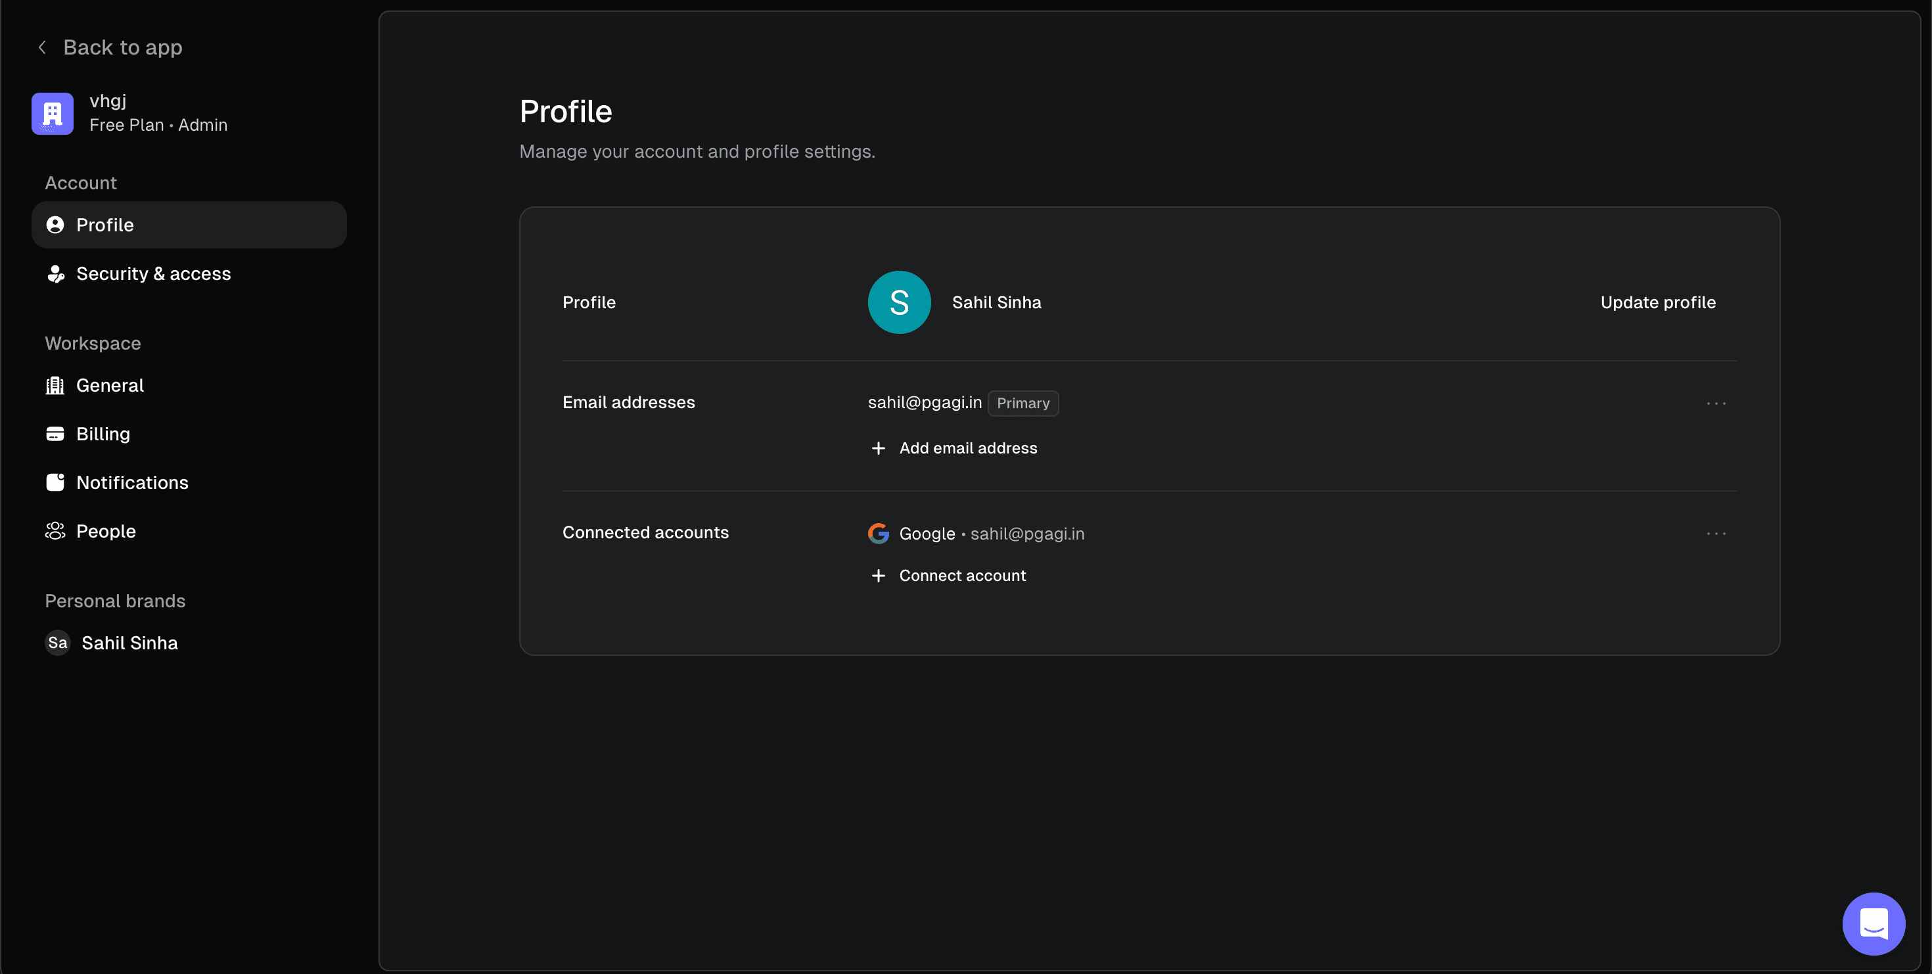Viewport: 1932px width, 974px height.
Task: Click the teal S profile avatar
Action: click(x=899, y=302)
